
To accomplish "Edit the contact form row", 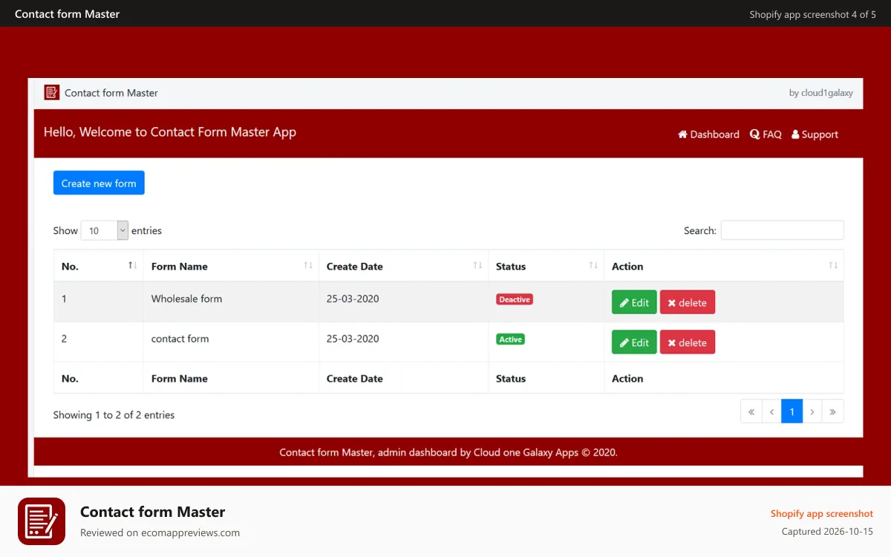I will coord(634,342).
